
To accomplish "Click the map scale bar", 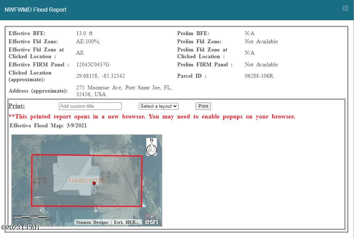I will pos(30,216).
